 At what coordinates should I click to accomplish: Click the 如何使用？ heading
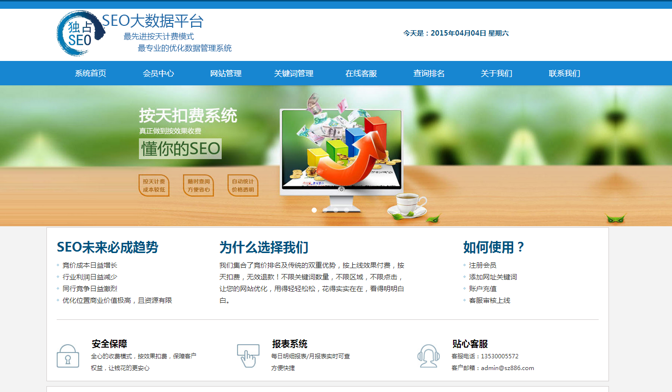(x=494, y=248)
